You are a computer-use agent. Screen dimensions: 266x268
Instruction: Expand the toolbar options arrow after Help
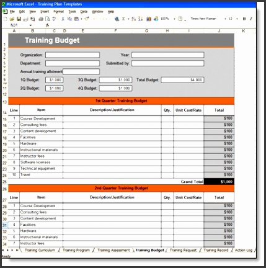pyautogui.click(x=185, y=20)
